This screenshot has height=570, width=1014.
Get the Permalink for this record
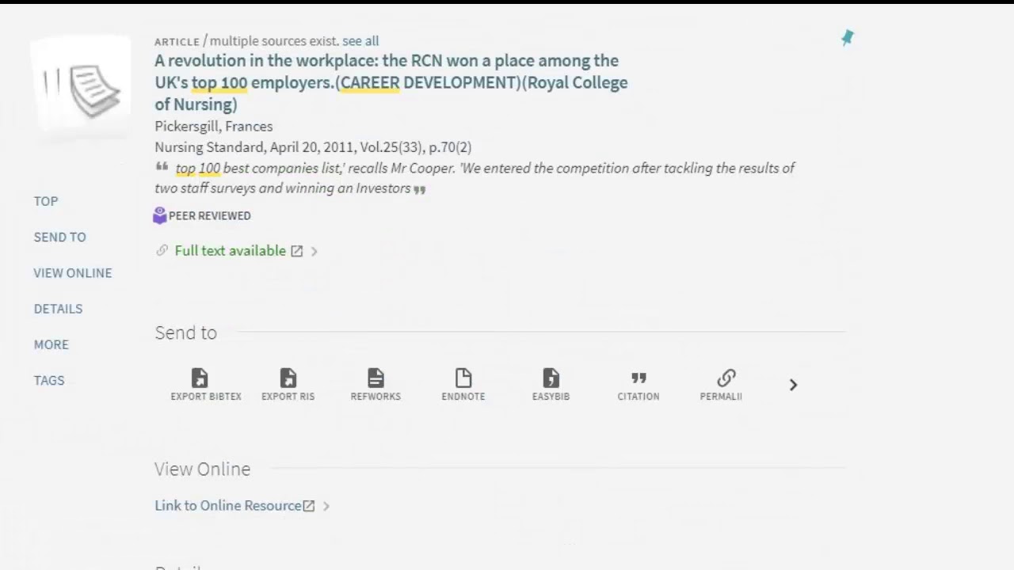726,378
